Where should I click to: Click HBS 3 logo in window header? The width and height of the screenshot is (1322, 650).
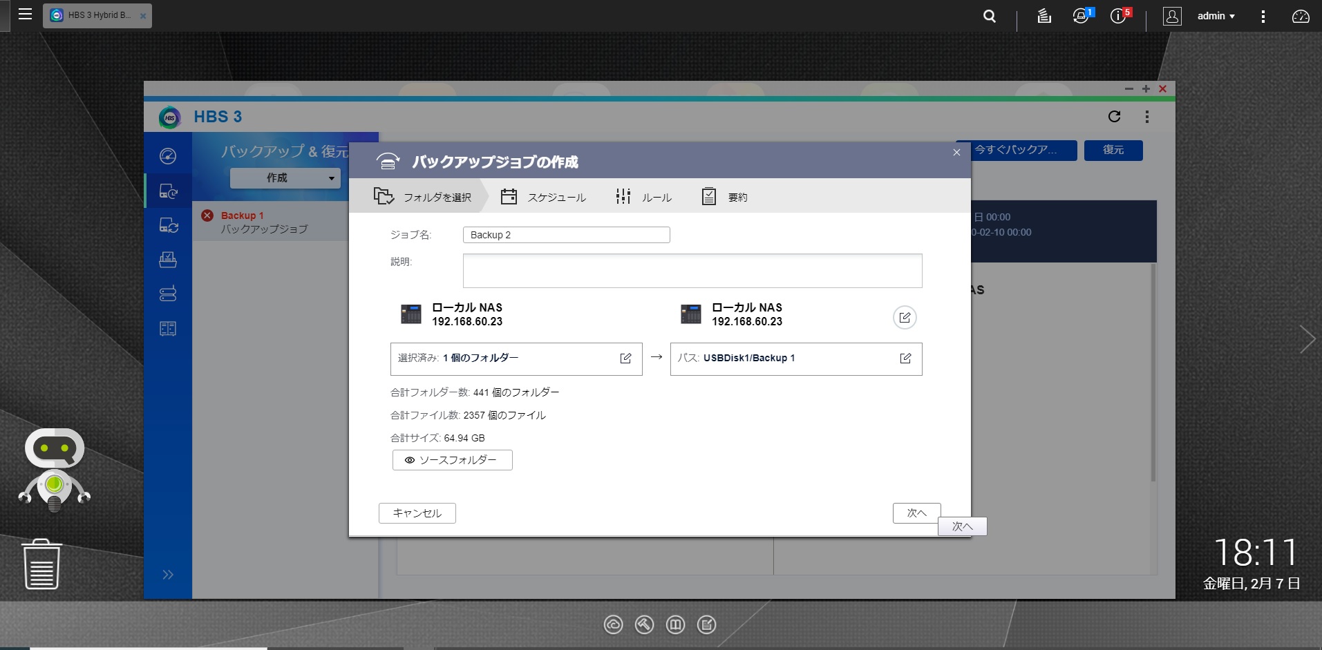(x=169, y=117)
